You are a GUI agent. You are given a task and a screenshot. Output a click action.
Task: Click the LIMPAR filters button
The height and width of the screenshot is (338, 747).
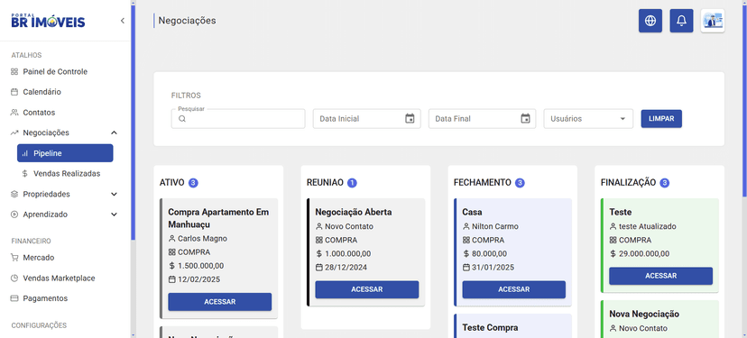coord(661,119)
